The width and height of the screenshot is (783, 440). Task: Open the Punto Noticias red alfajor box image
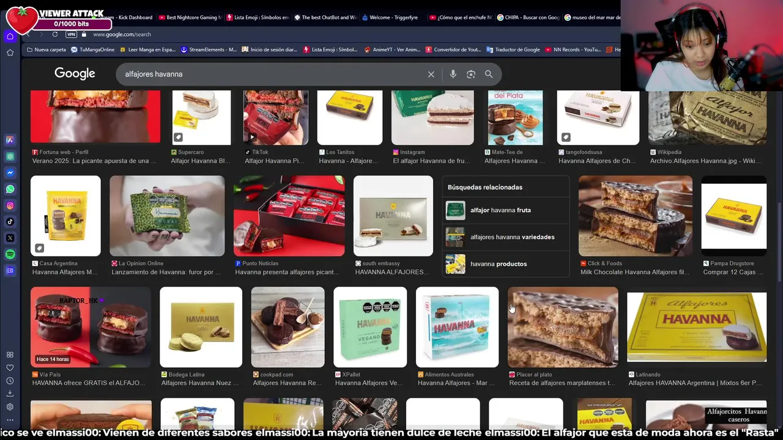289,216
